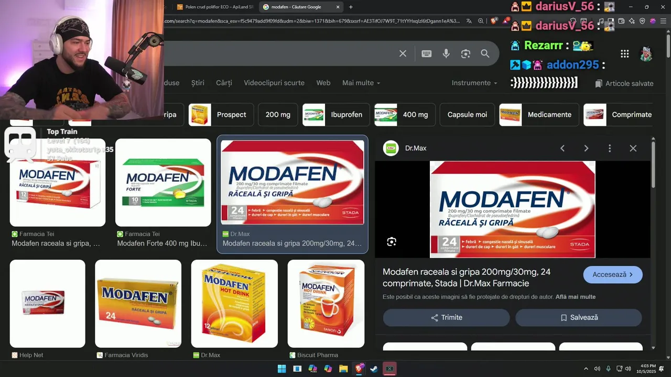Image resolution: width=671 pixels, height=377 pixels.
Task: Select the modafen Google search browser tab
Action: [301, 7]
